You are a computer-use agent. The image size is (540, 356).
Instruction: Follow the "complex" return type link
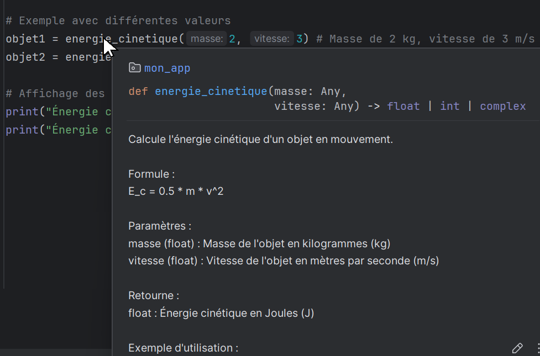click(502, 106)
